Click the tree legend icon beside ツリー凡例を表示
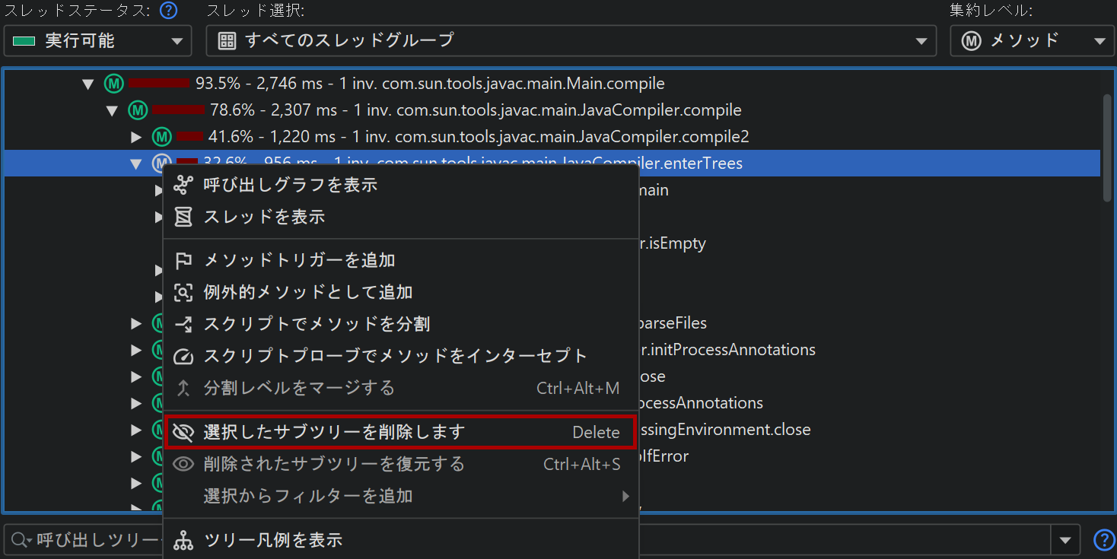This screenshot has width=1117, height=559. [x=183, y=541]
